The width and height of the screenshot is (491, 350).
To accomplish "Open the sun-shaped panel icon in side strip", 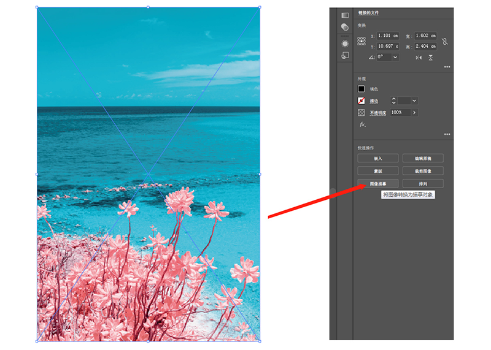I will pos(345,44).
